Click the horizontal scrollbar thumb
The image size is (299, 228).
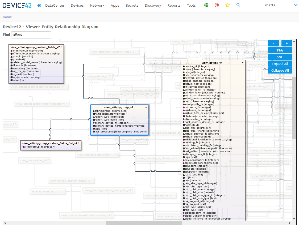pyautogui.click(x=144, y=223)
